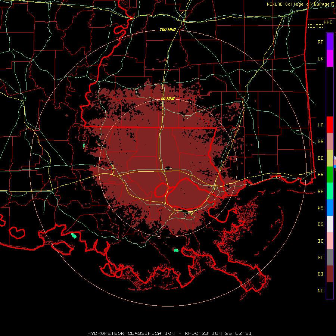
Task: Select the light pink IC legend swatch
Action: point(330,241)
